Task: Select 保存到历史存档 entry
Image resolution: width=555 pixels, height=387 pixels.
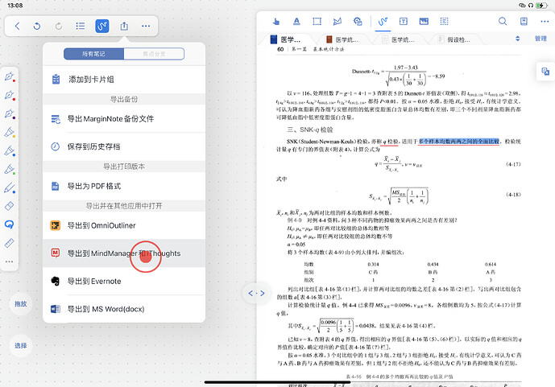Action: (124, 146)
